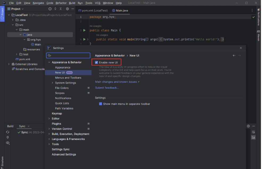Open the Project side stripe button

(2, 14)
